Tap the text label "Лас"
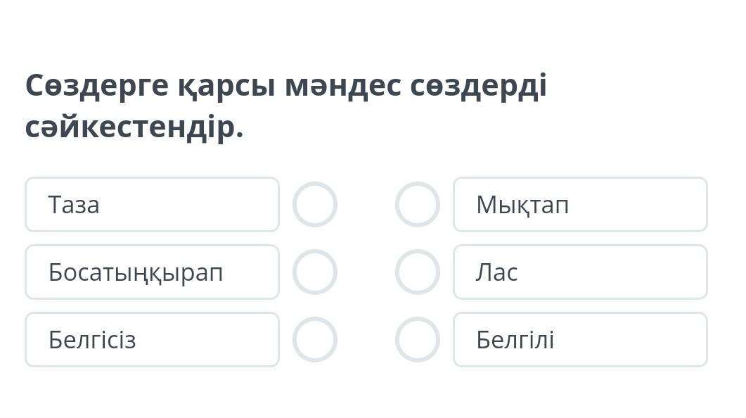This screenshot has width=746, height=418. point(496,273)
